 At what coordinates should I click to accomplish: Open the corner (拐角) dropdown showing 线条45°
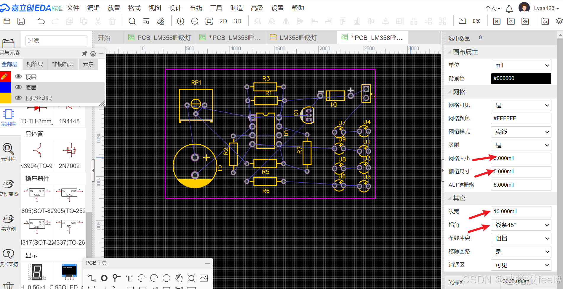click(521, 225)
